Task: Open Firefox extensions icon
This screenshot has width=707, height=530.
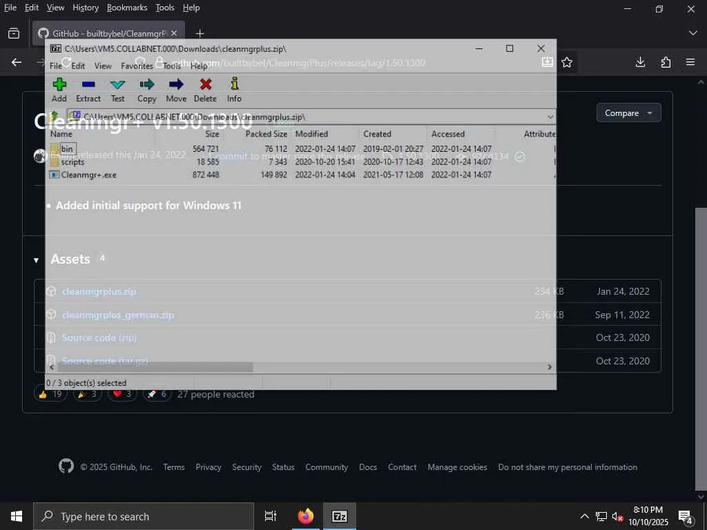Action: tap(666, 62)
